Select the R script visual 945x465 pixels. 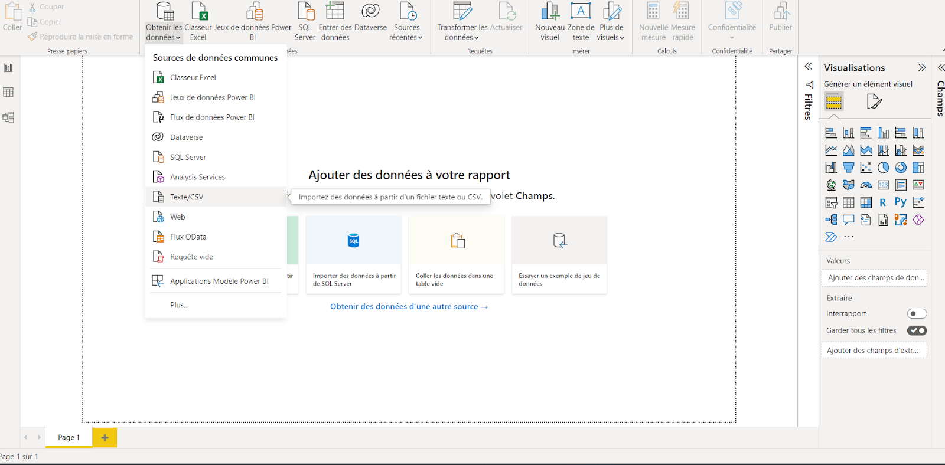tap(884, 202)
